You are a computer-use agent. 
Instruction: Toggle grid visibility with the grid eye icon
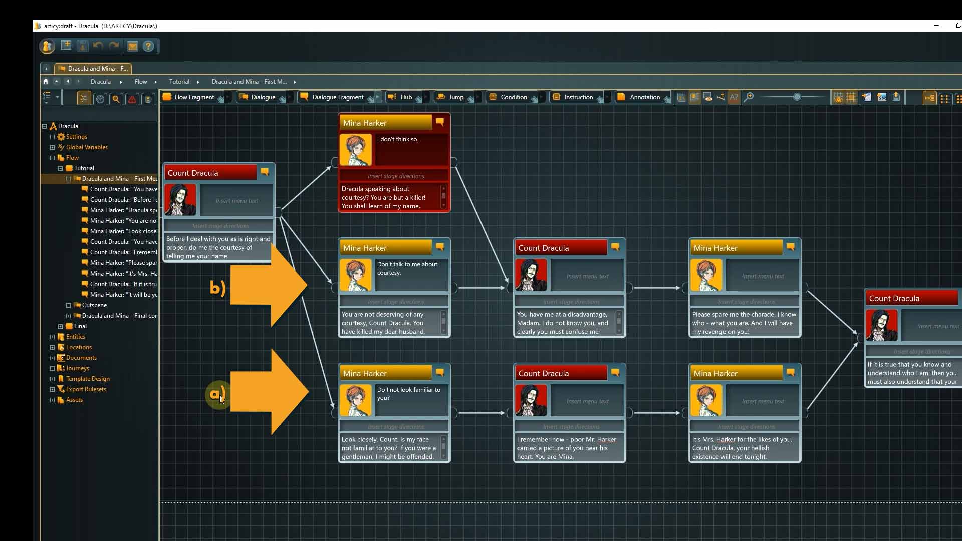(838, 97)
